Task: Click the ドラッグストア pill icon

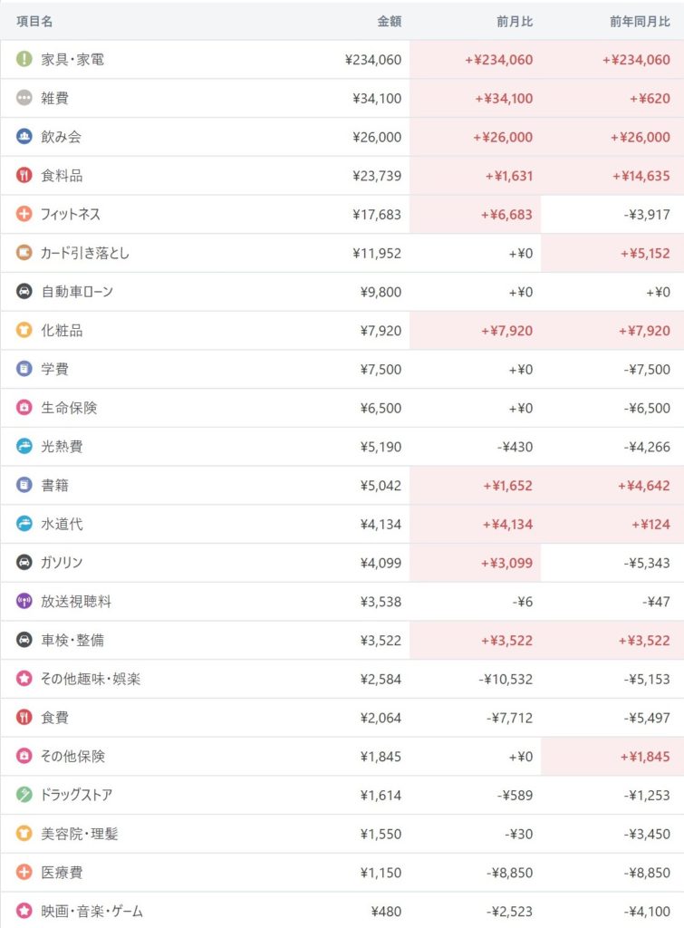Action: click(x=24, y=795)
